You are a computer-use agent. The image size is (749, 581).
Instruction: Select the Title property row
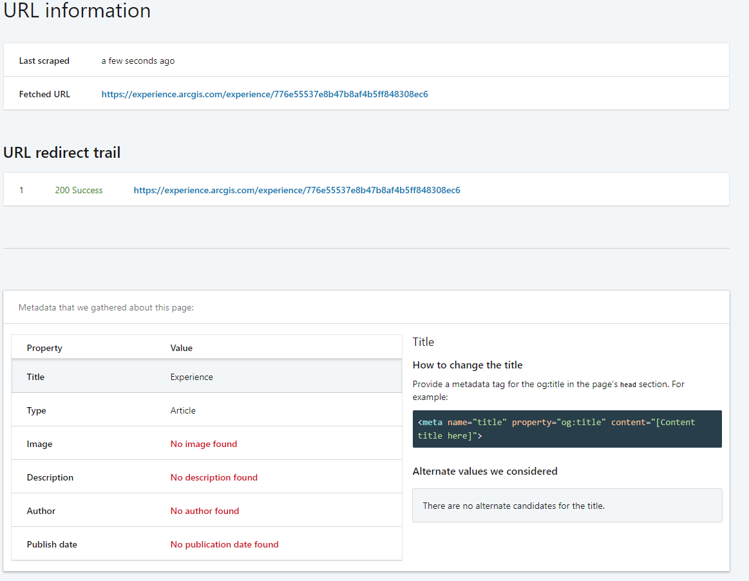206,377
